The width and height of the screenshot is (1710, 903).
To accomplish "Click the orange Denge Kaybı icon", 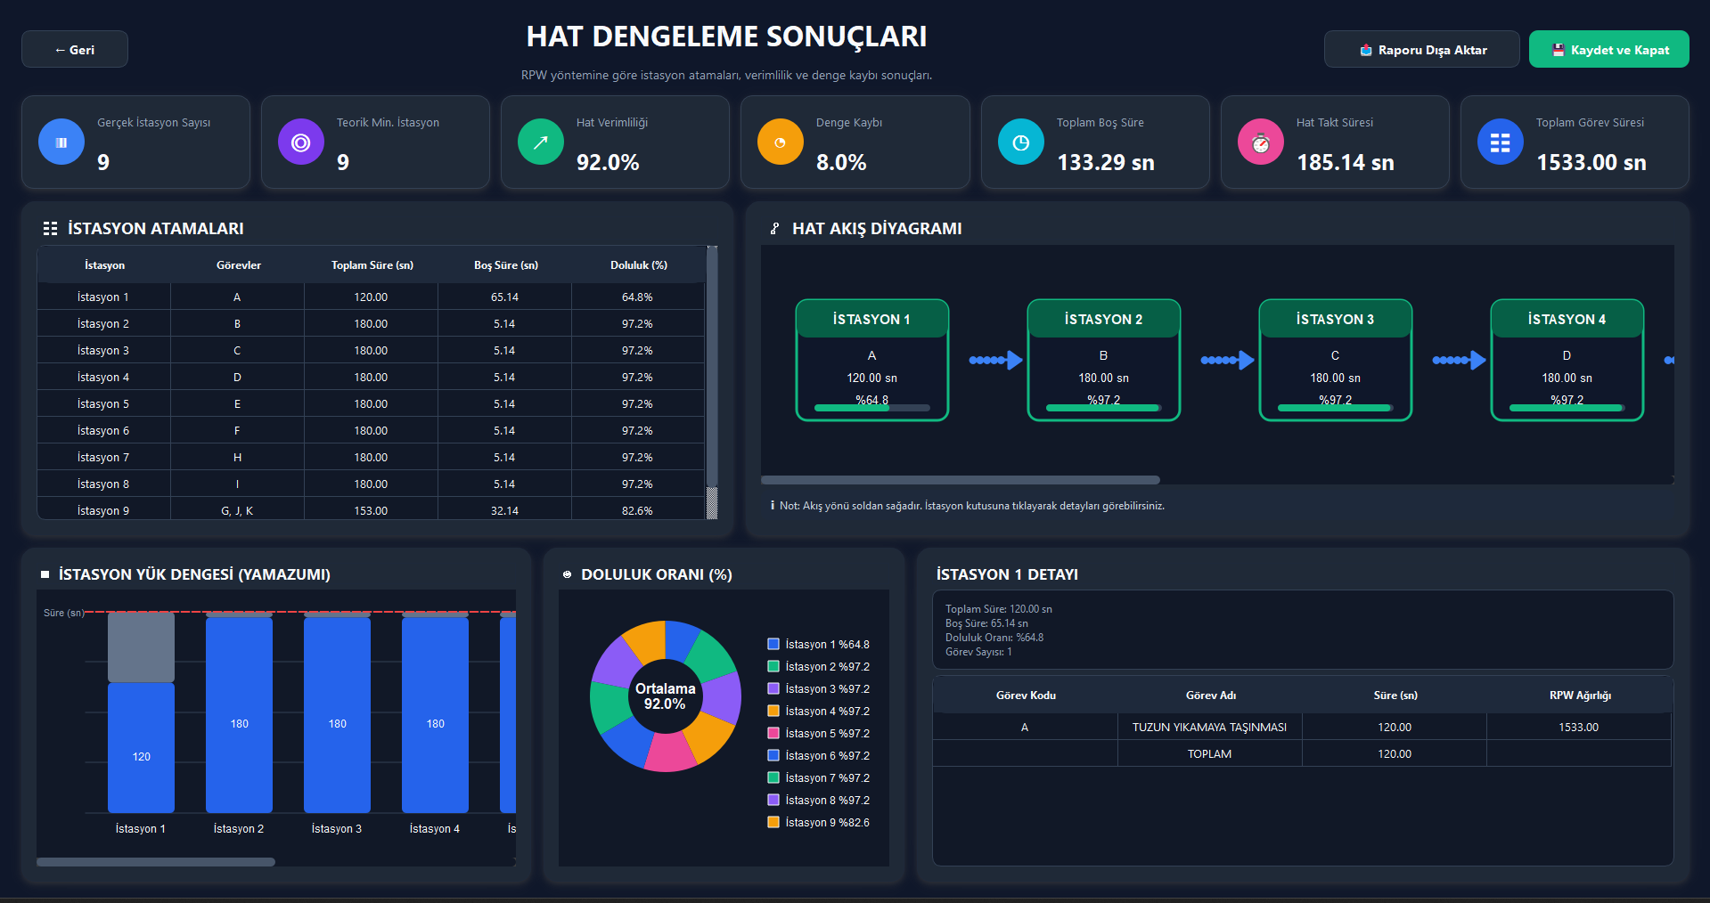I will 781,142.
